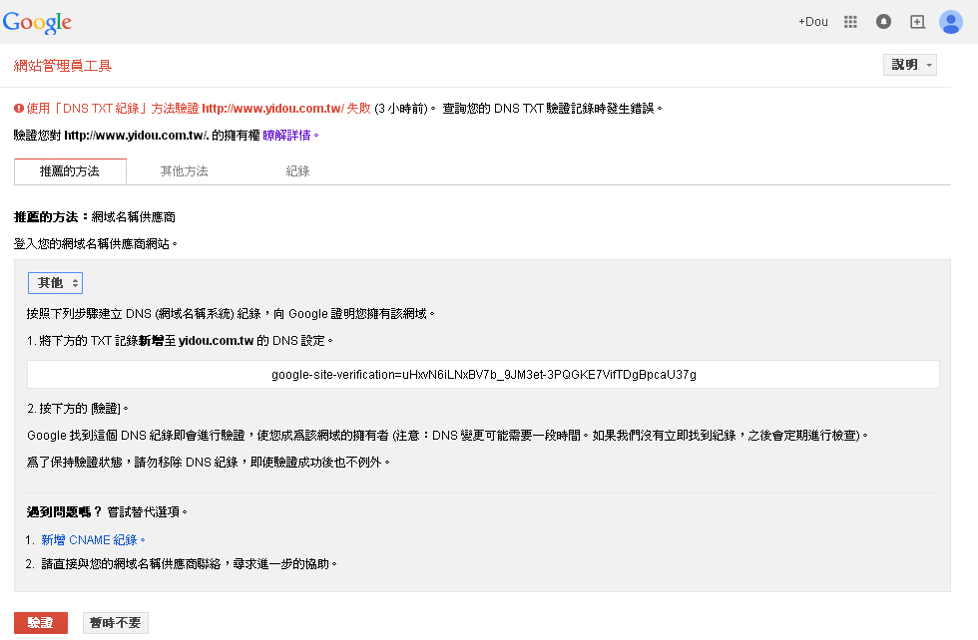This screenshot has width=978, height=640.
Task: Select the 推薦的方法 tab
Action: [70, 171]
